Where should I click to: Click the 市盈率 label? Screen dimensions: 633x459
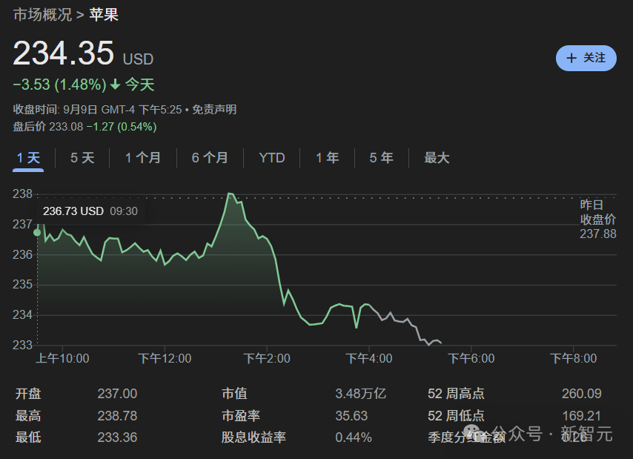click(x=241, y=416)
